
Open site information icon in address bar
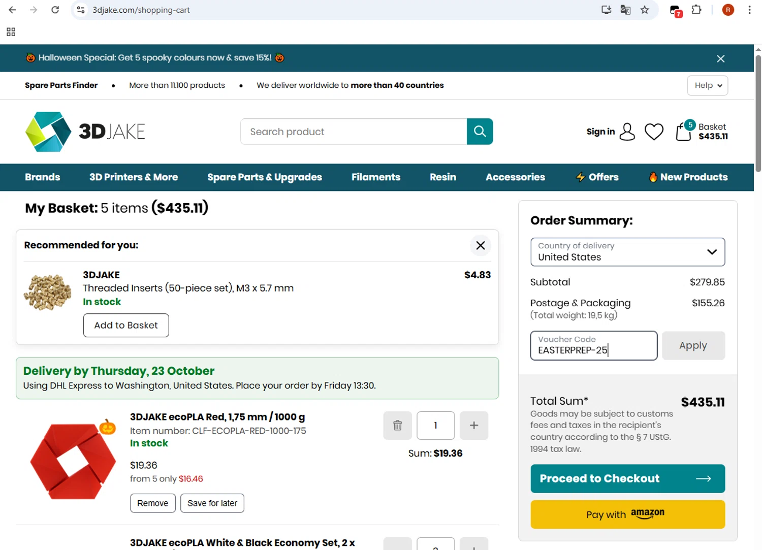pos(81,10)
